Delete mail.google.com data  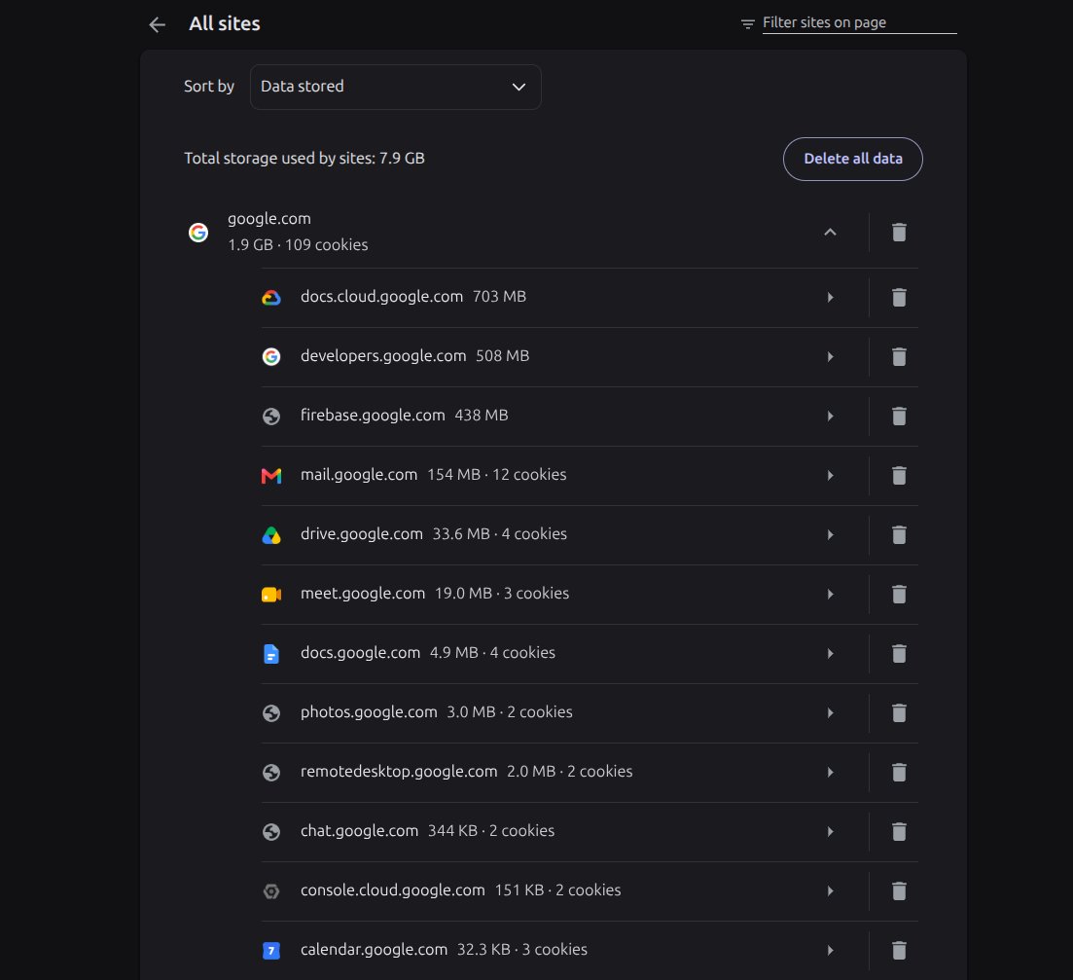click(899, 475)
